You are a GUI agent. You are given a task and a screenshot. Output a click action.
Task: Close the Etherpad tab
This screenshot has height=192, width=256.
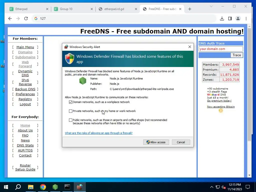click(x=47, y=9)
